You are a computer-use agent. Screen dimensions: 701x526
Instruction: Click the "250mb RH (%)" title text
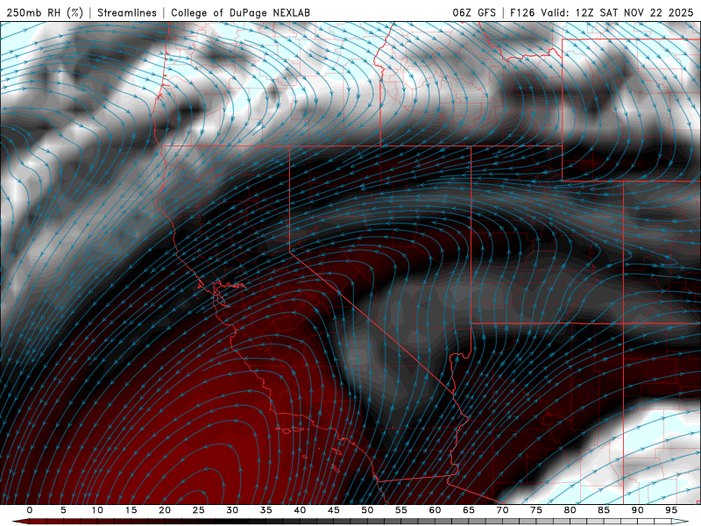45,12
